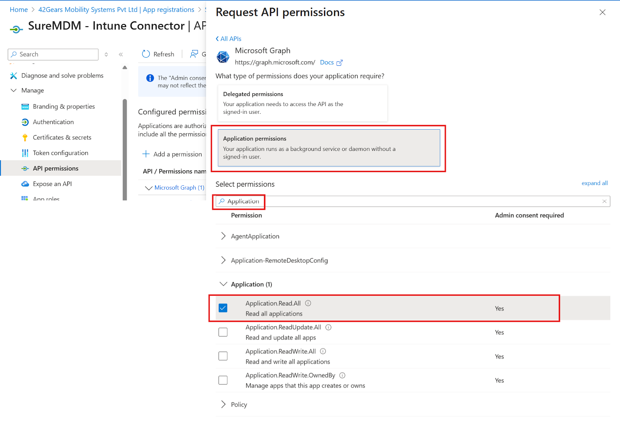Expand the Policy permission group
The image size is (620, 425).
click(x=223, y=404)
